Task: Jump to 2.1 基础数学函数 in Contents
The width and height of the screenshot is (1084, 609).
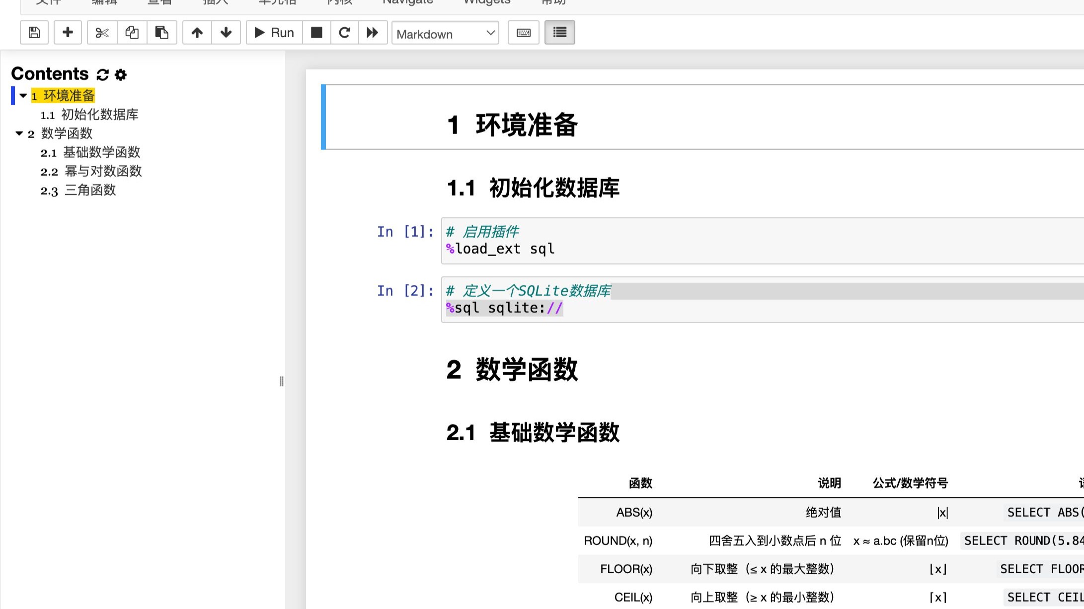Action: point(90,152)
